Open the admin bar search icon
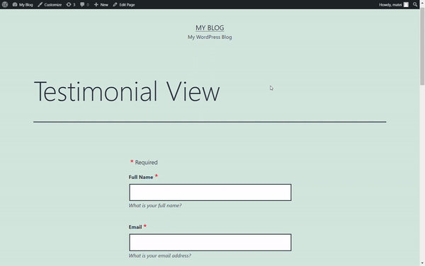This screenshot has width=425, height=266. (415, 5)
